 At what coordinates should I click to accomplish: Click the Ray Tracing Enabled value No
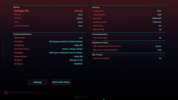click(x=160, y=58)
